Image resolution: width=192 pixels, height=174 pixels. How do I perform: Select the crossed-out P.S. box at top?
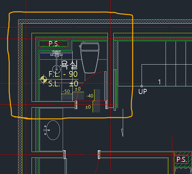click(x=53, y=44)
